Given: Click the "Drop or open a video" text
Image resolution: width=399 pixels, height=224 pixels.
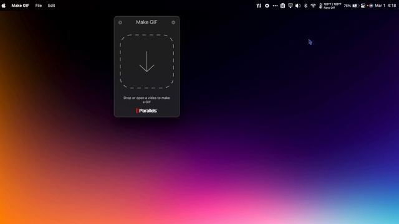Looking at the screenshot, I should tap(147, 100).
